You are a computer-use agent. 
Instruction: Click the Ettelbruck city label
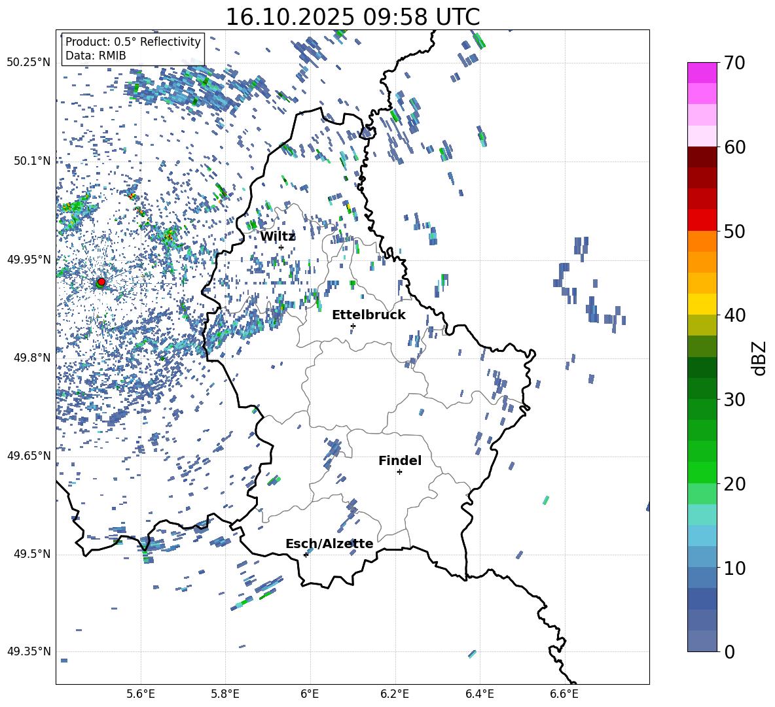[369, 315]
